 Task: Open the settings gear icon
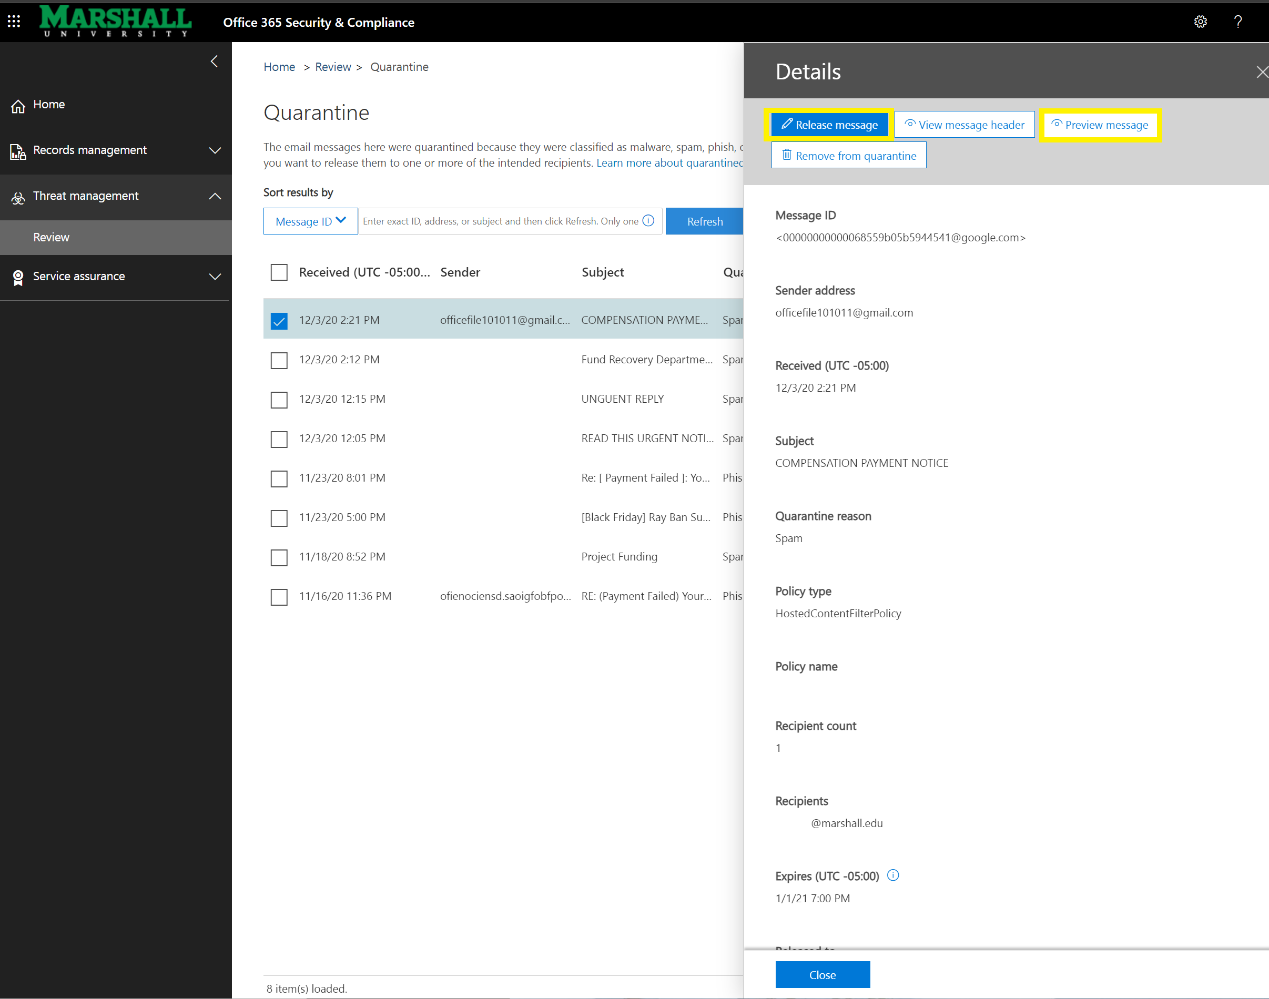pyautogui.click(x=1200, y=22)
